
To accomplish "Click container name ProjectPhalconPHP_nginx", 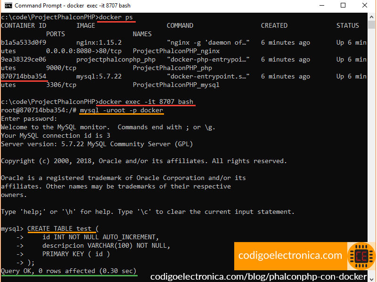I will pos(176,51).
